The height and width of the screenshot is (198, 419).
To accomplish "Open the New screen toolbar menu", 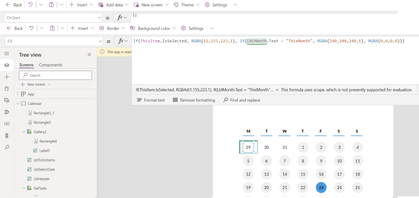I will 152,5.
